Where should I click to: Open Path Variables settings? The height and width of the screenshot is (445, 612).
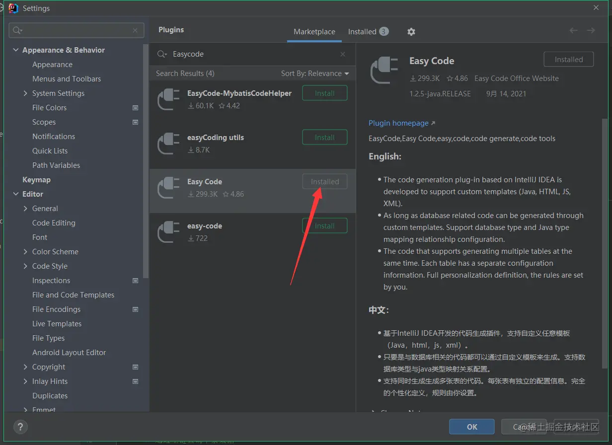pyautogui.click(x=56, y=165)
